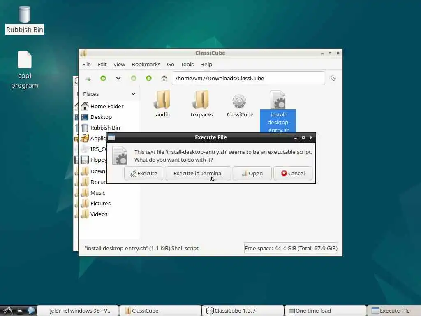Screen dimensions: 421x316
Task: Select the ClassiCube executable file
Action: click(x=240, y=105)
